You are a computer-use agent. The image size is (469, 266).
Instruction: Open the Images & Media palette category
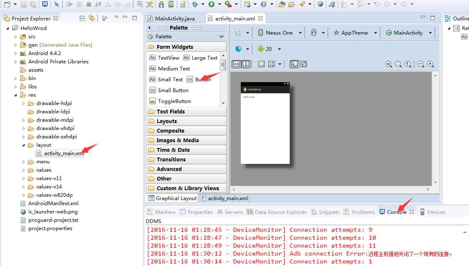point(186,140)
